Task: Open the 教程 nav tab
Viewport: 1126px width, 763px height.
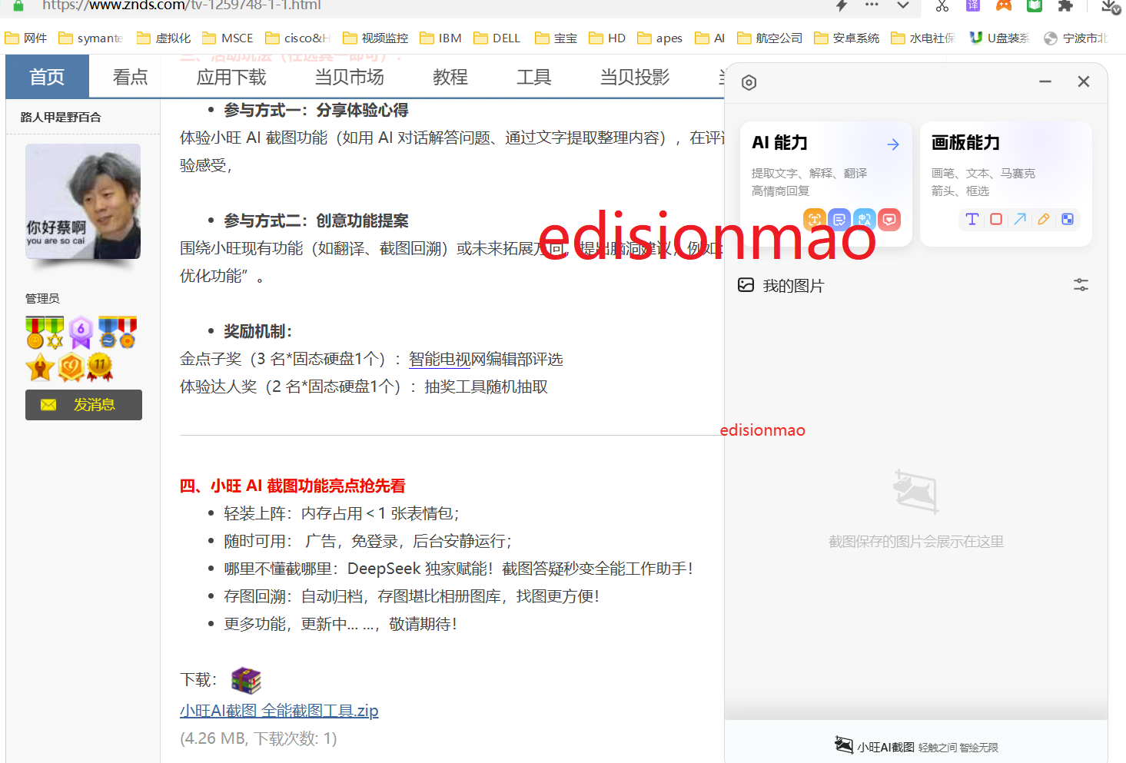Action: pos(450,77)
